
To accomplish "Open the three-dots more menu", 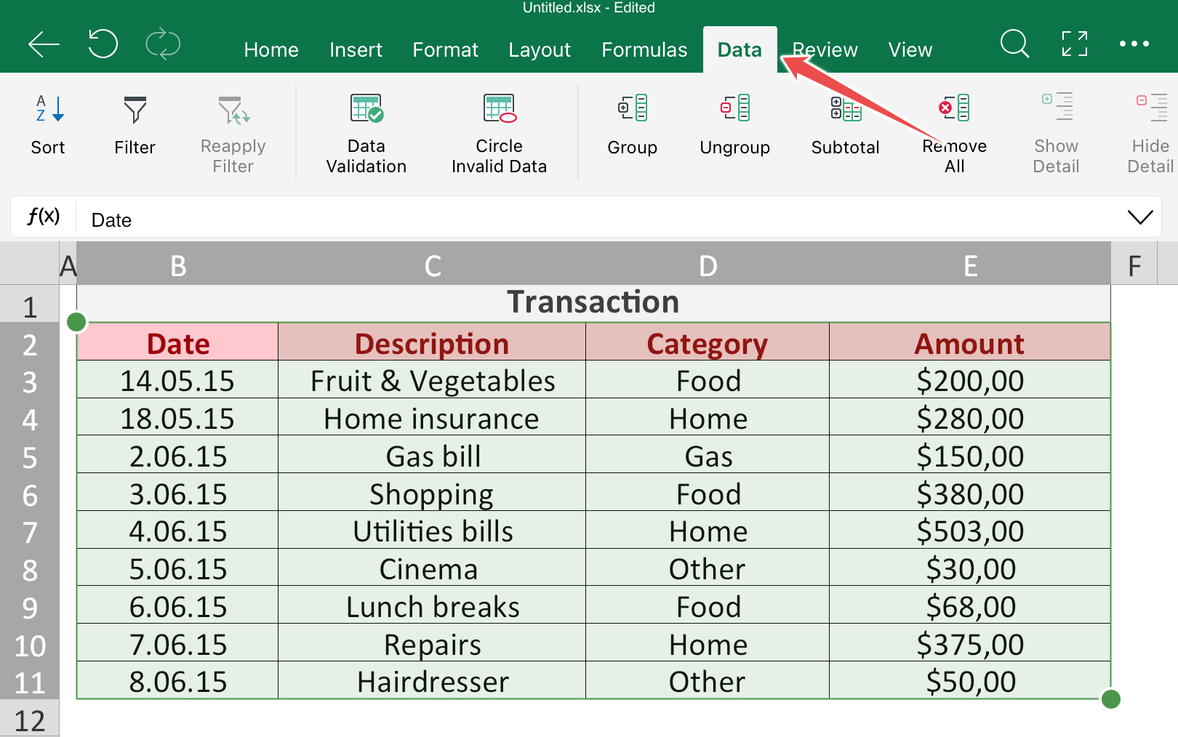I will [x=1134, y=44].
